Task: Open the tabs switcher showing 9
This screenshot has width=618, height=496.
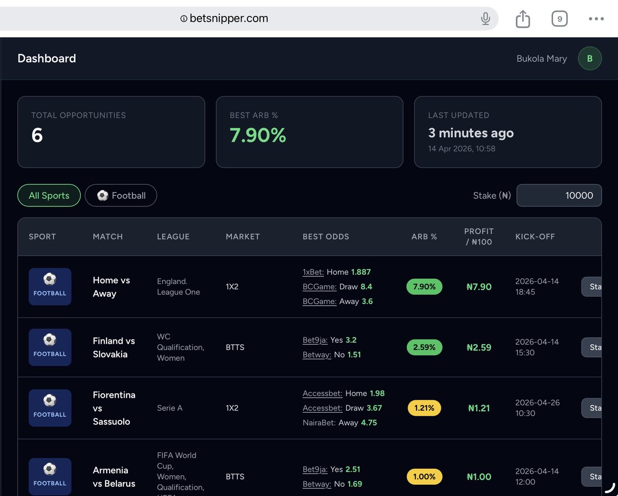Action: [559, 19]
